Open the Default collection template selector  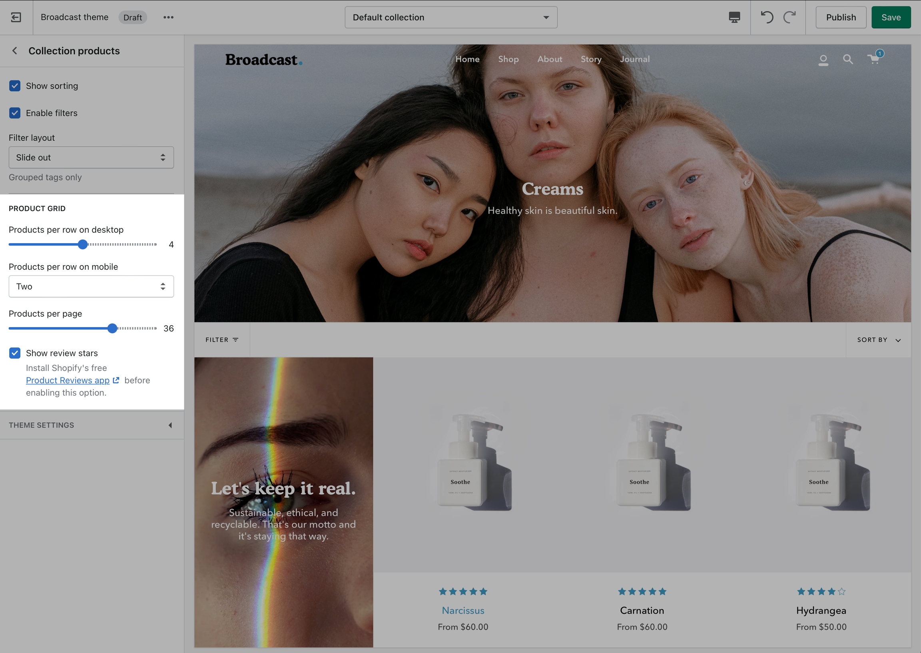point(451,17)
